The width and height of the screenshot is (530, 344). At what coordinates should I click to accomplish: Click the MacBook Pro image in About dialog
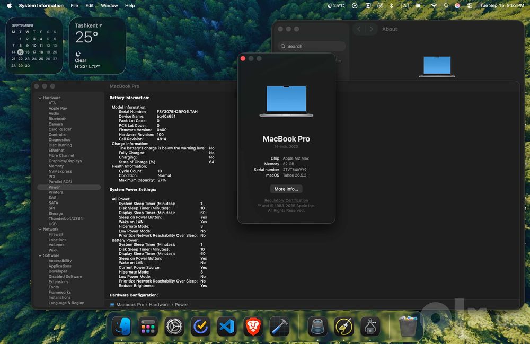286,101
